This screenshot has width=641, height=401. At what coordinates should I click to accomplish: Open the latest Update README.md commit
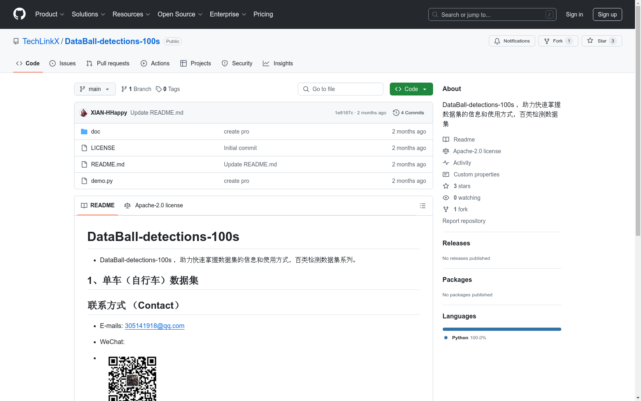pyautogui.click(x=157, y=113)
